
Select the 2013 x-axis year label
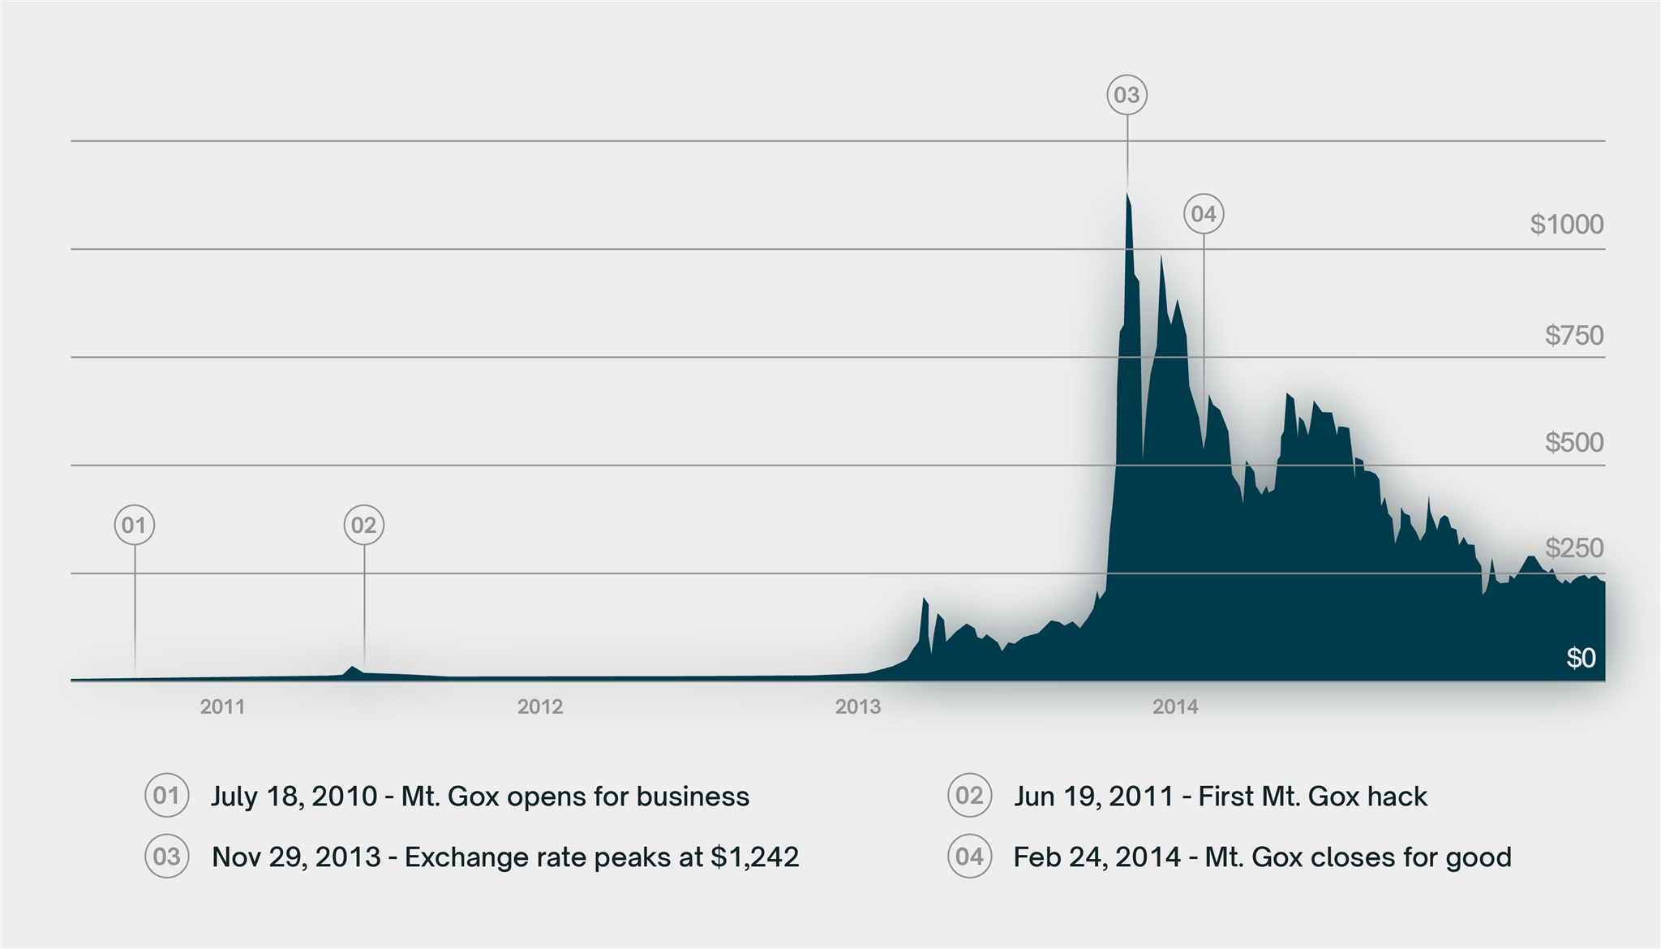coord(858,706)
